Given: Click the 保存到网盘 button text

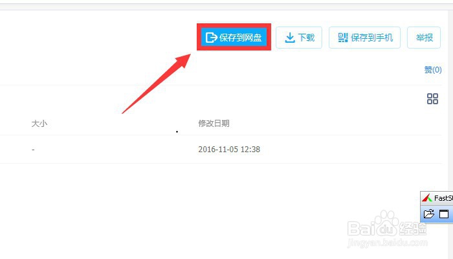Looking at the screenshot, I should 240,38.
